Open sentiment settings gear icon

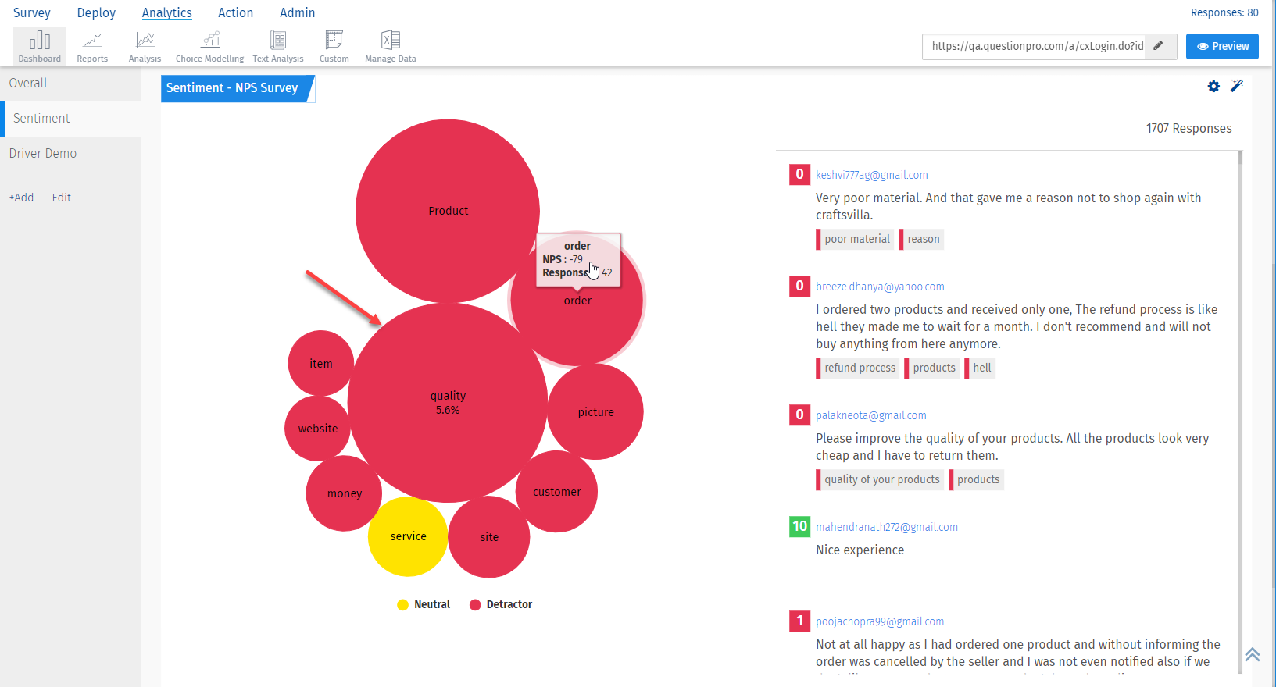1213,87
